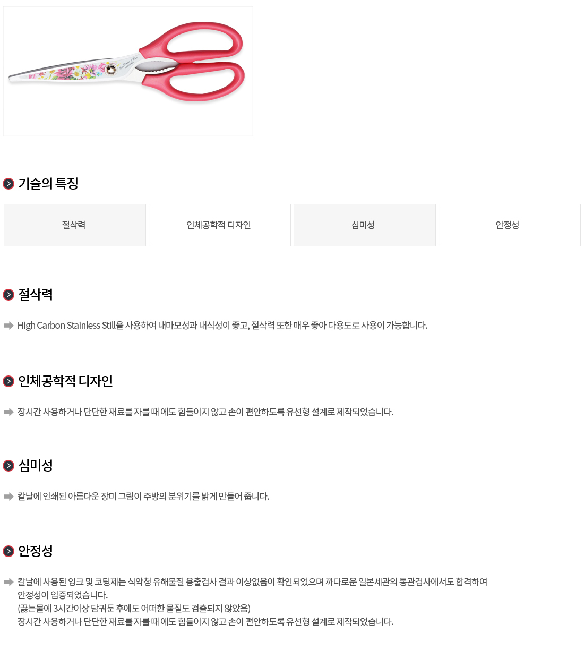Switch to the 인체공학적 디자인 tab
Image resolution: width=584 pixels, height=650 pixels.
220,225
